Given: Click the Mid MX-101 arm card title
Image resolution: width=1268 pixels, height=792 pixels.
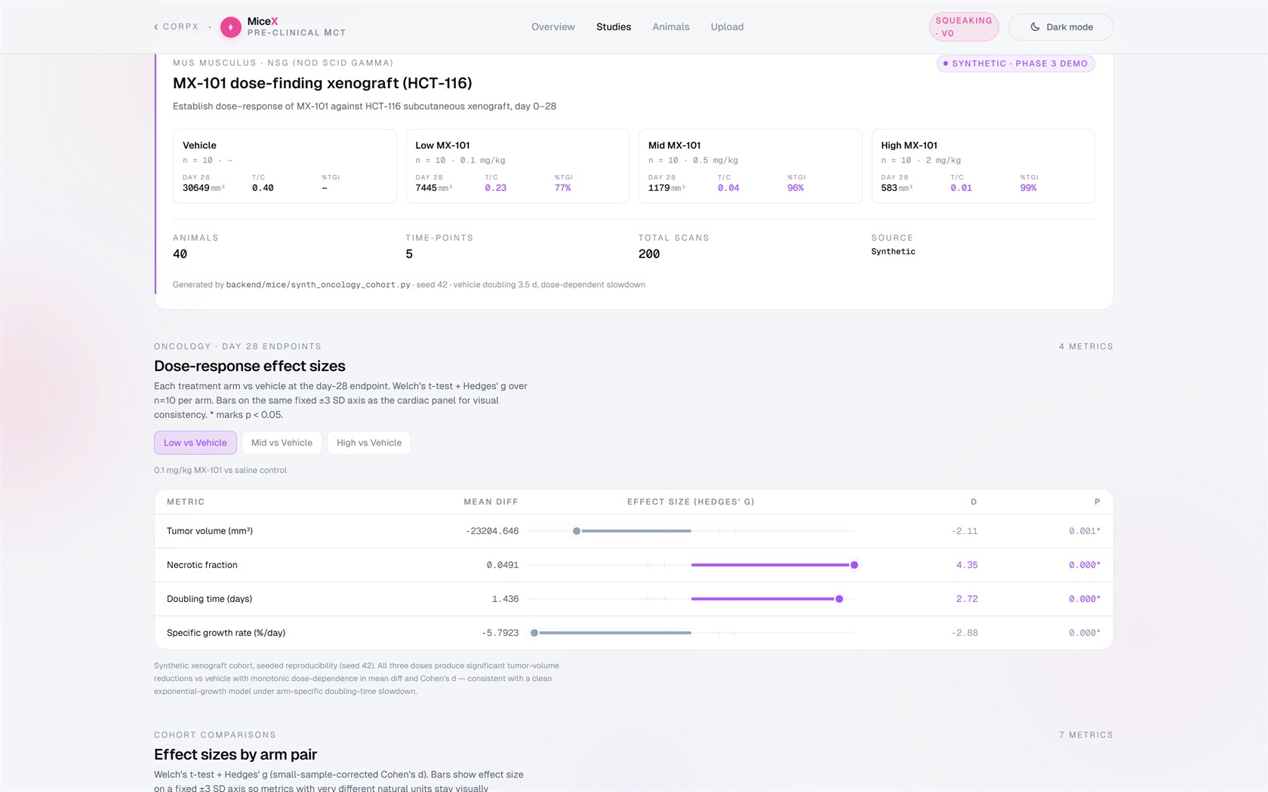Looking at the screenshot, I should tap(675, 146).
